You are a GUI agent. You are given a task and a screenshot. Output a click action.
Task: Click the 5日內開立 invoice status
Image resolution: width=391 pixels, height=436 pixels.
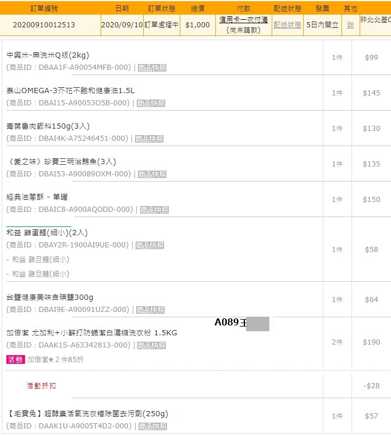[x=322, y=25]
